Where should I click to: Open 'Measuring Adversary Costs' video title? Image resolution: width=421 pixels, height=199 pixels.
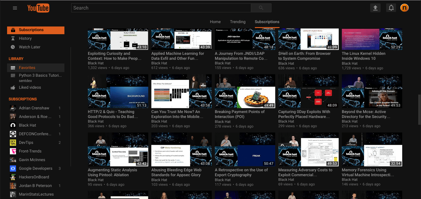[x=305, y=173]
